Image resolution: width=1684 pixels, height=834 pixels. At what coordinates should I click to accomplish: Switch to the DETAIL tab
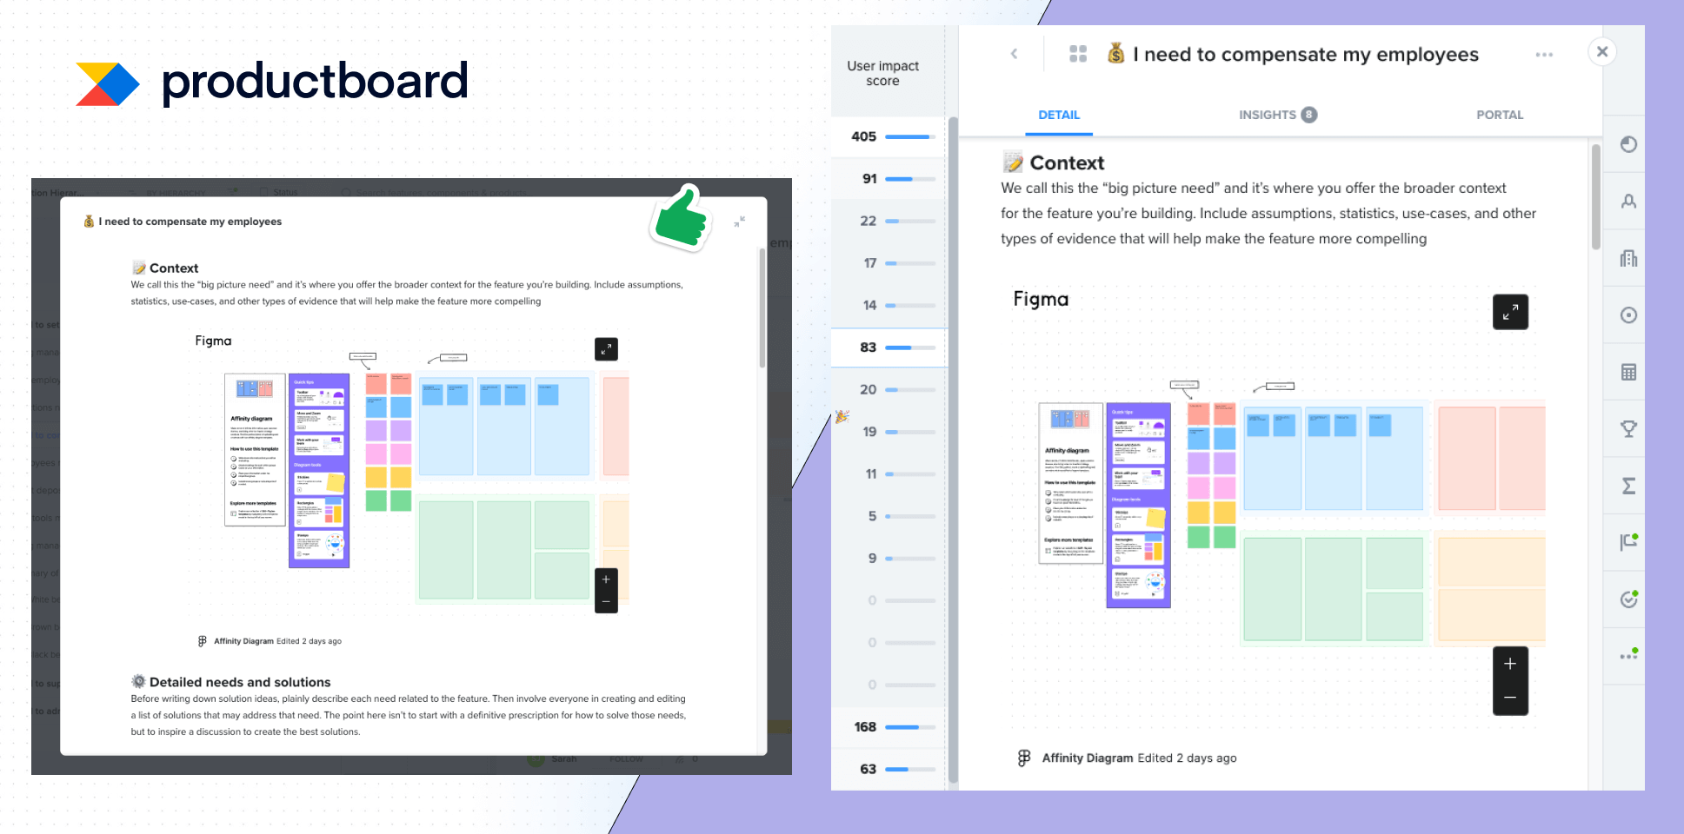click(x=1059, y=115)
